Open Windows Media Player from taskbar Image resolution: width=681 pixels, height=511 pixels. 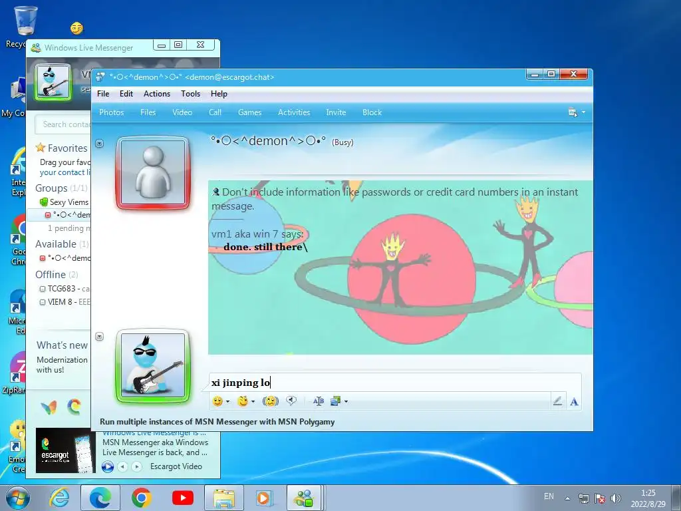tap(265, 498)
